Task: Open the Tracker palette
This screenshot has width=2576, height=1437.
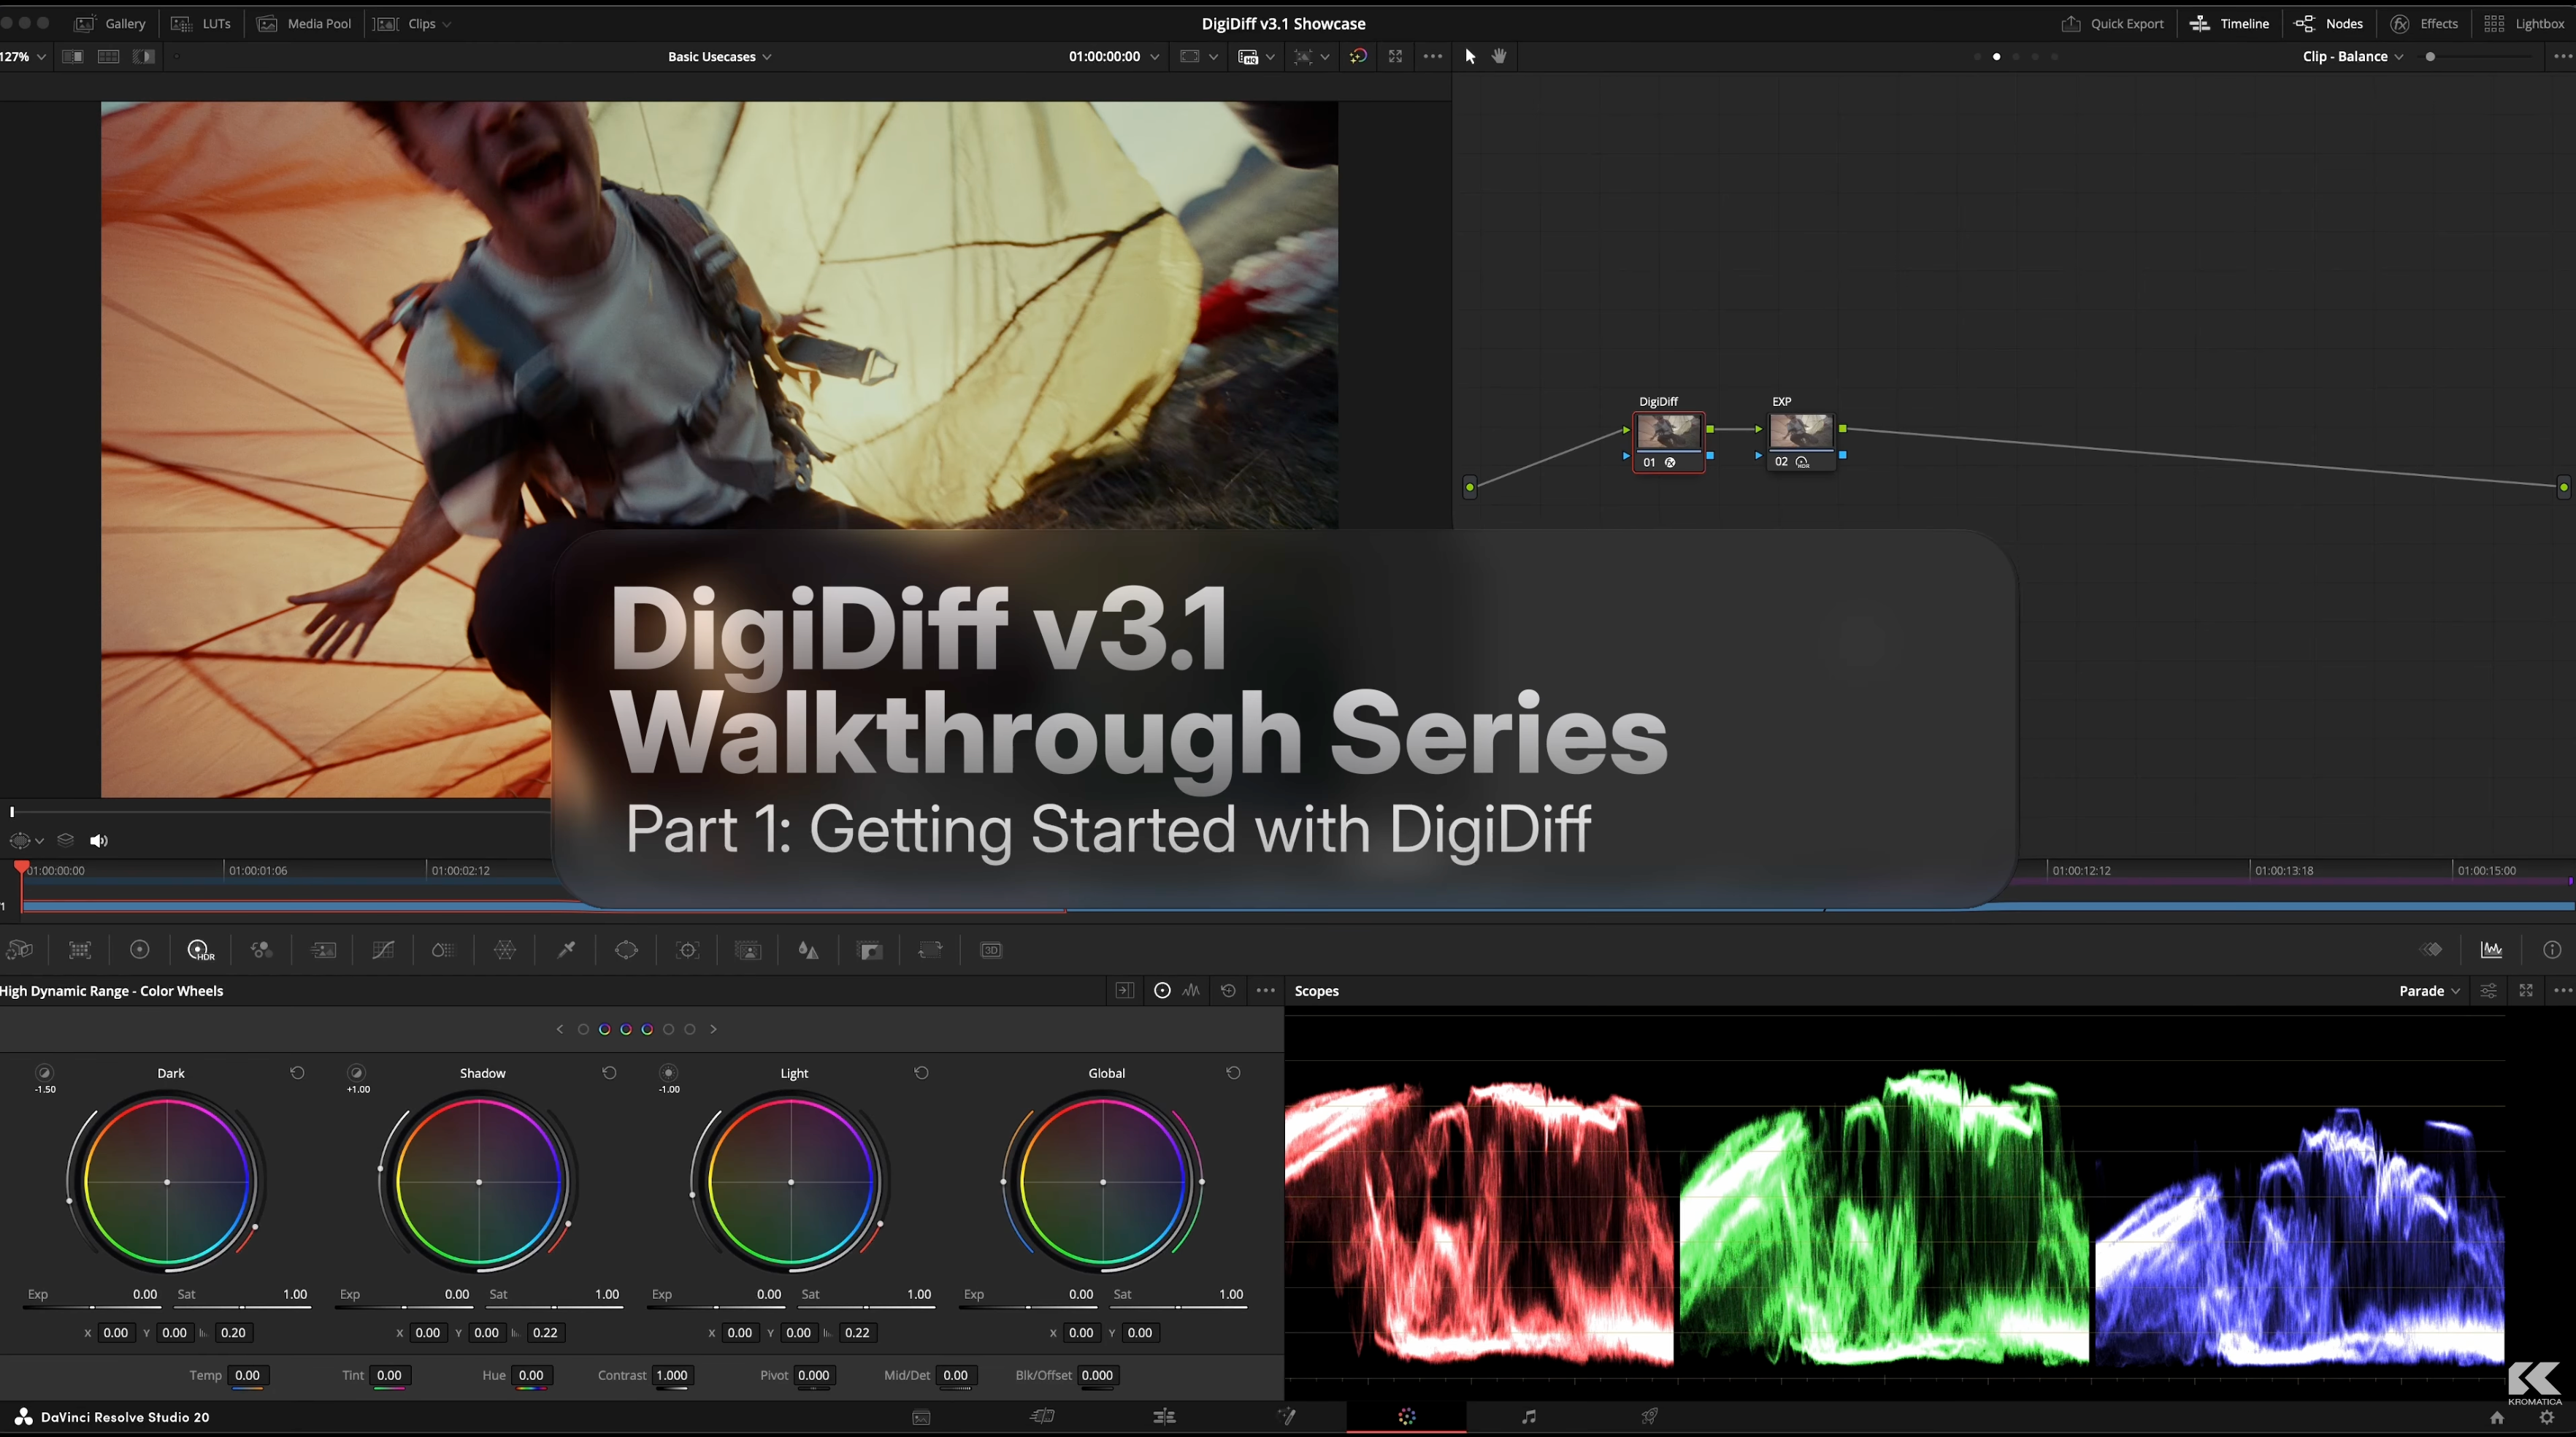Action: pos(688,950)
